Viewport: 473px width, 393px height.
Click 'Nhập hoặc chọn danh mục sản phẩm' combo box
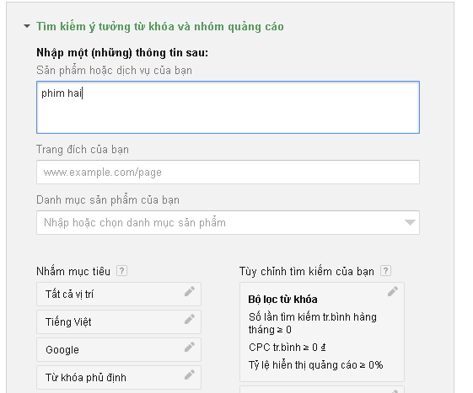[228, 222]
